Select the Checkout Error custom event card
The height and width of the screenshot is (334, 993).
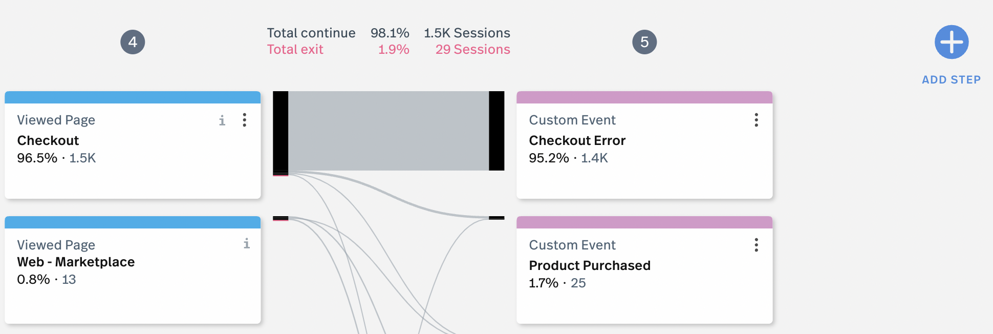coord(644,145)
